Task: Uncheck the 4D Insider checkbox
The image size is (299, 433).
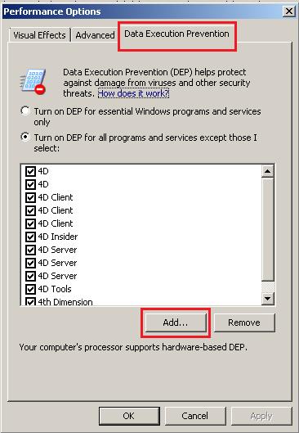Action: [x=30, y=237]
